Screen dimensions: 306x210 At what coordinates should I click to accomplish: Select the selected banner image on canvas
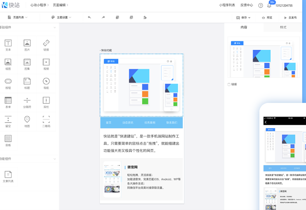141,85
